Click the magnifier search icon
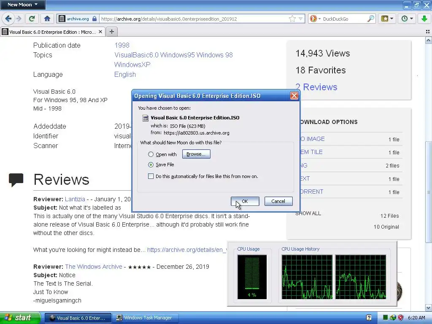The width and height of the screenshot is (432, 324). tap(370, 19)
